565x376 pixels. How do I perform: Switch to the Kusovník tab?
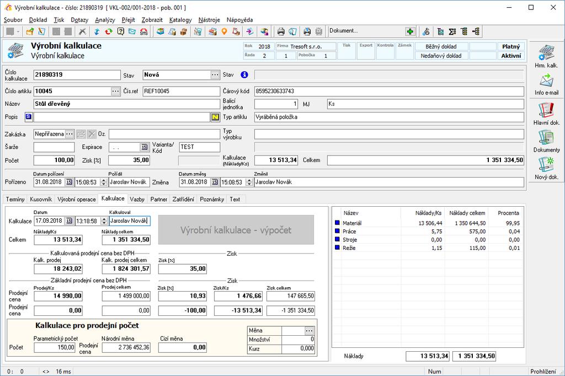coord(41,199)
